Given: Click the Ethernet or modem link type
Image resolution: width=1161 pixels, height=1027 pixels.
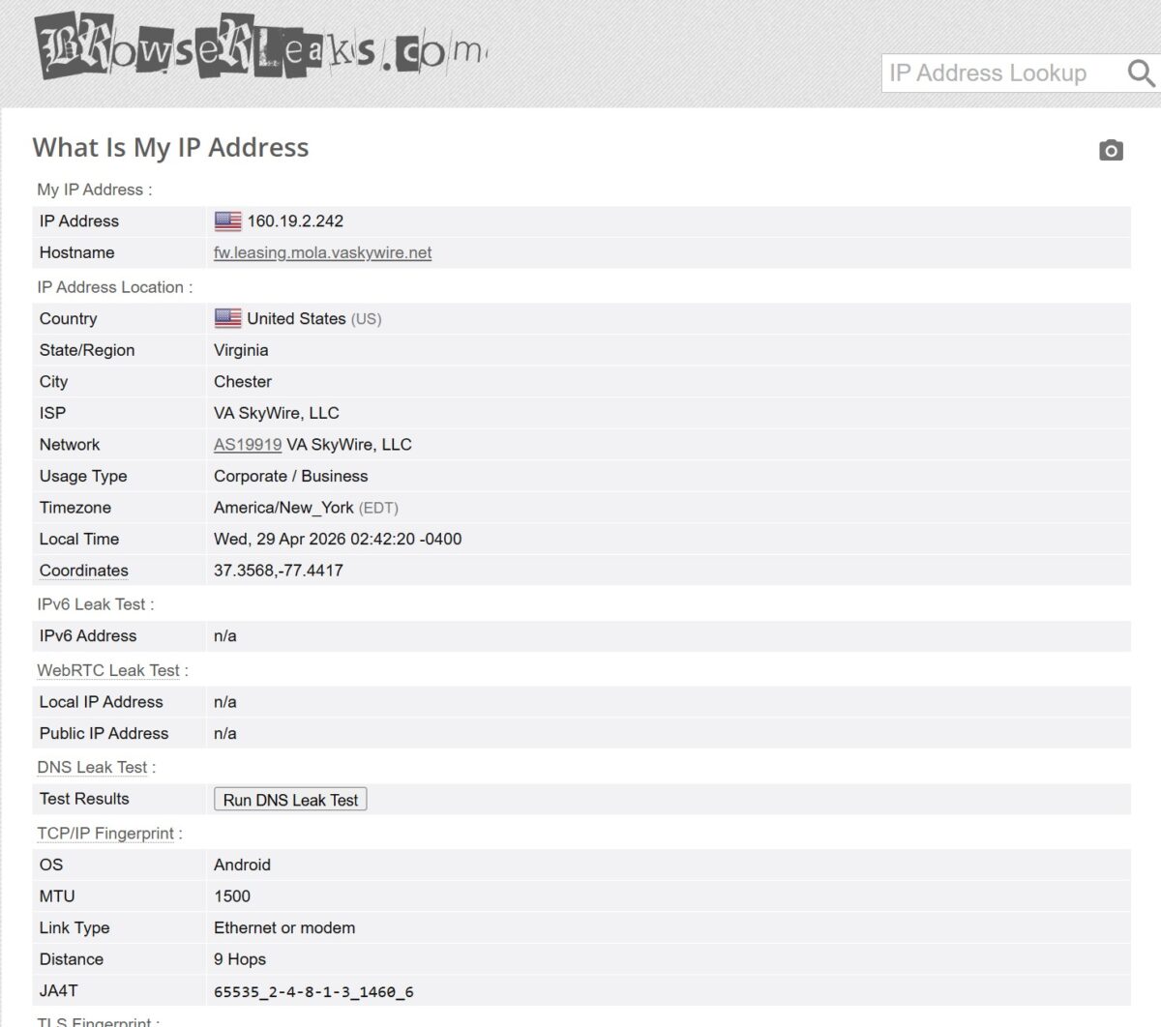Looking at the screenshot, I should tap(284, 928).
